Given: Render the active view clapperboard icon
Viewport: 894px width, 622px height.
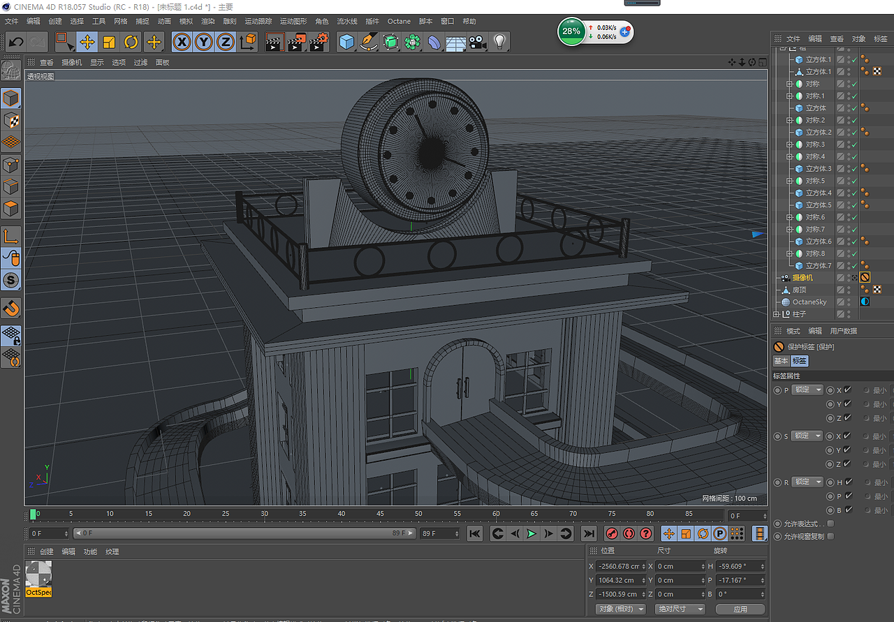Looking at the screenshot, I should click(x=273, y=42).
